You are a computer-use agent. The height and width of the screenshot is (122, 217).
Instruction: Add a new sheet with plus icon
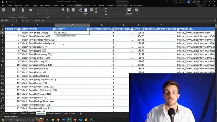pyautogui.click(x=81, y=114)
